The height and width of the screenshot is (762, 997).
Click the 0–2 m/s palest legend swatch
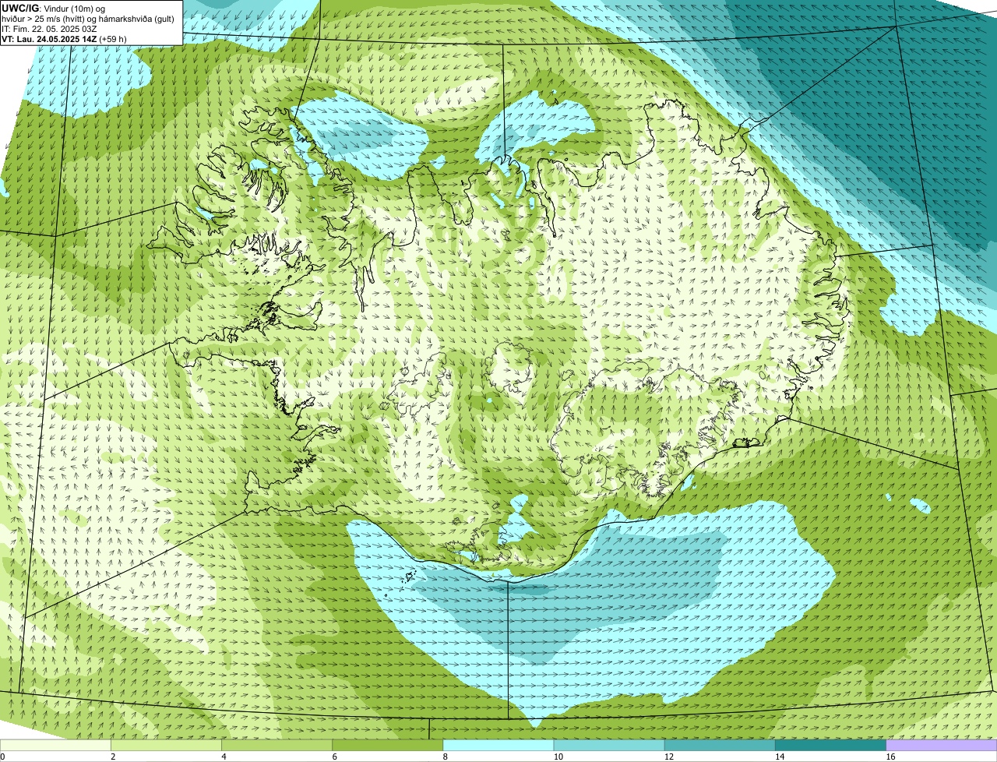pyautogui.click(x=55, y=746)
